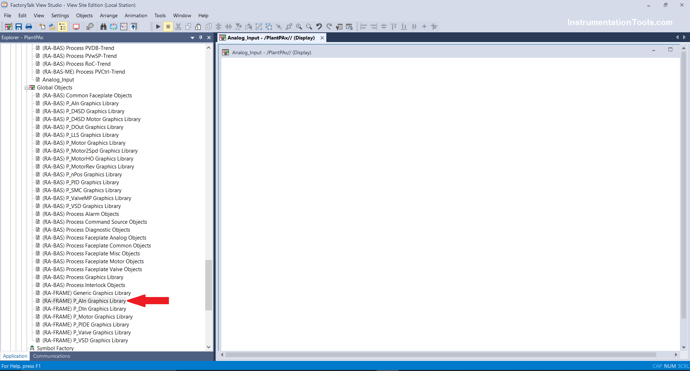Select (RA-FRAME) P_PIDE Graphics Library
Image resolution: width=690 pixels, height=371 pixels.
tap(86, 325)
